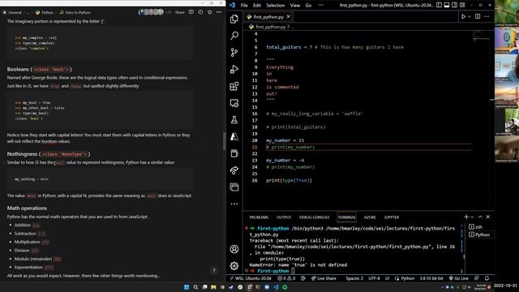Open the new terminal launch profile dropdown

(472, 217)
